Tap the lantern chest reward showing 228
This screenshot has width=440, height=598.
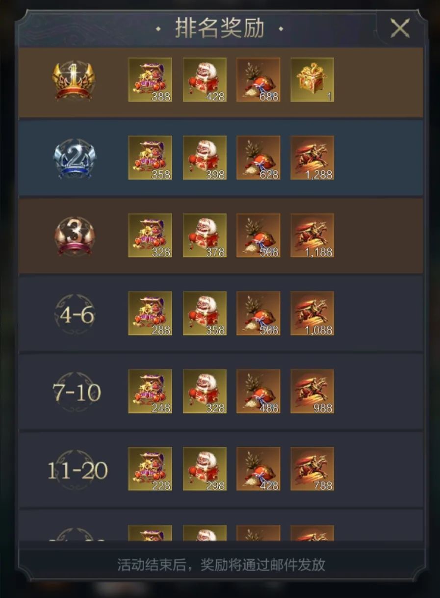(150, 468)
